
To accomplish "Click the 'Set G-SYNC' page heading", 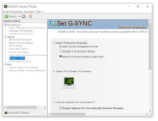I will [x=74, y=23].
